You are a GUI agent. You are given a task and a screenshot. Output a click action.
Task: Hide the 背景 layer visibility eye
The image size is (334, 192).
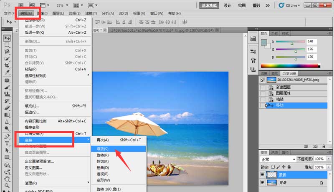[x=263, y=182]
